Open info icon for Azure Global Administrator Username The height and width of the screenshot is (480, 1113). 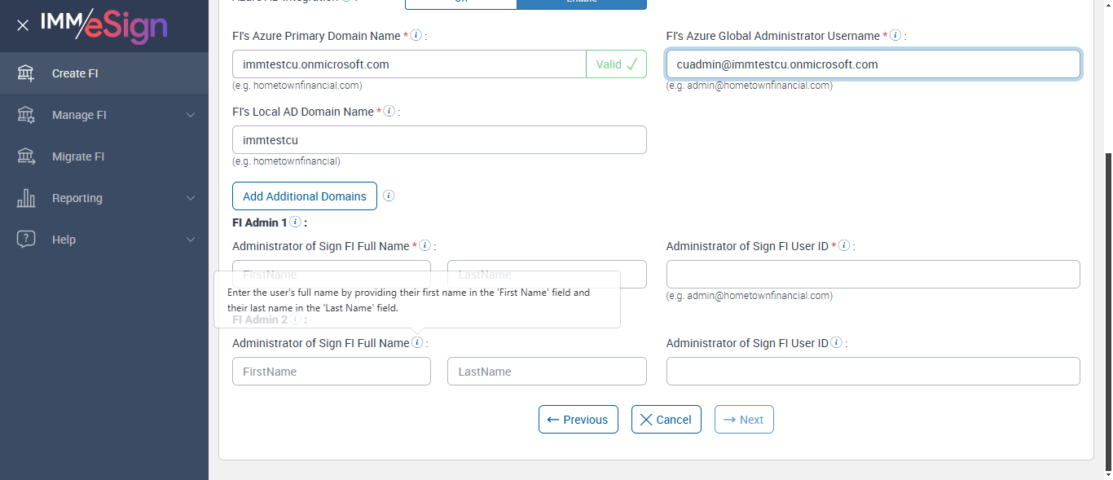[895, 36]
